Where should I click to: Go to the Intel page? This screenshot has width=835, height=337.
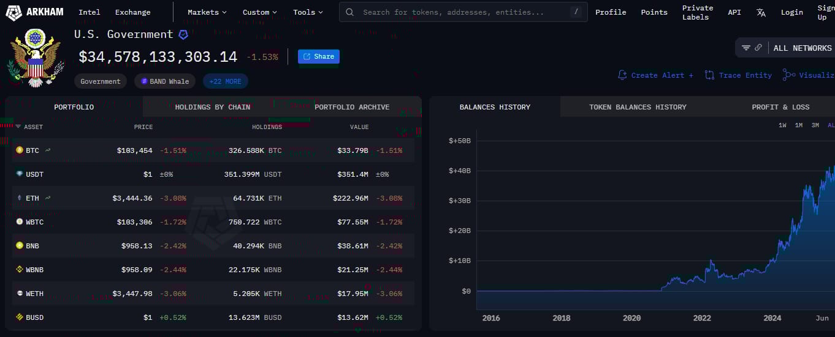click(x=90, y=12)
